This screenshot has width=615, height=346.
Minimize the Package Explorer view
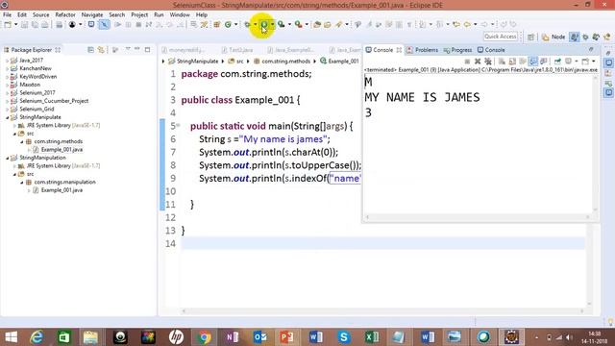[137, 49]
